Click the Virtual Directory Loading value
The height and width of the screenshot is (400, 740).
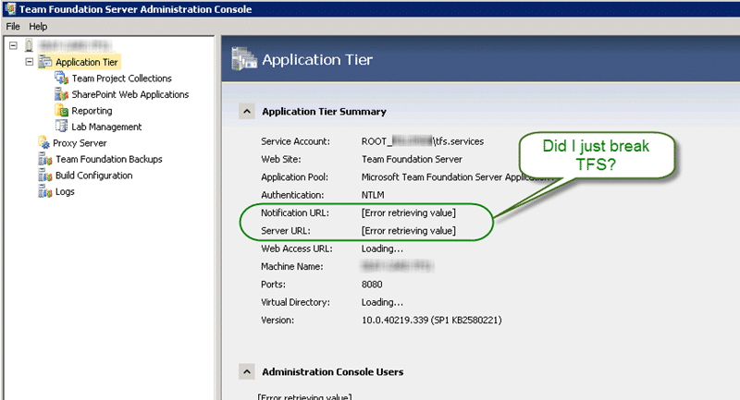[x=382, y=302]
